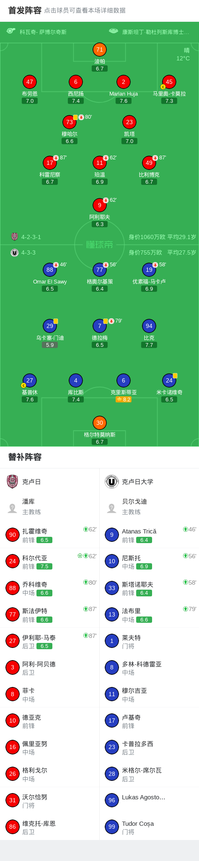Open details for number 6 克里斯蒂亚
The image size is (199, 861).
tap(124, 380)
